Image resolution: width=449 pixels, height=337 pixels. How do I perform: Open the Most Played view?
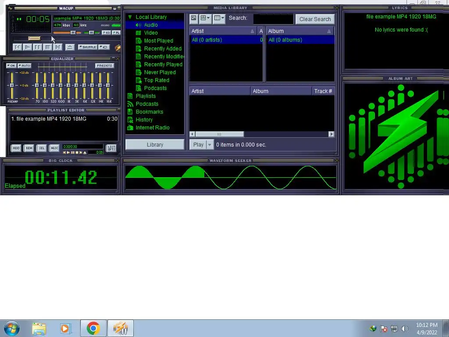pos(158,41)
